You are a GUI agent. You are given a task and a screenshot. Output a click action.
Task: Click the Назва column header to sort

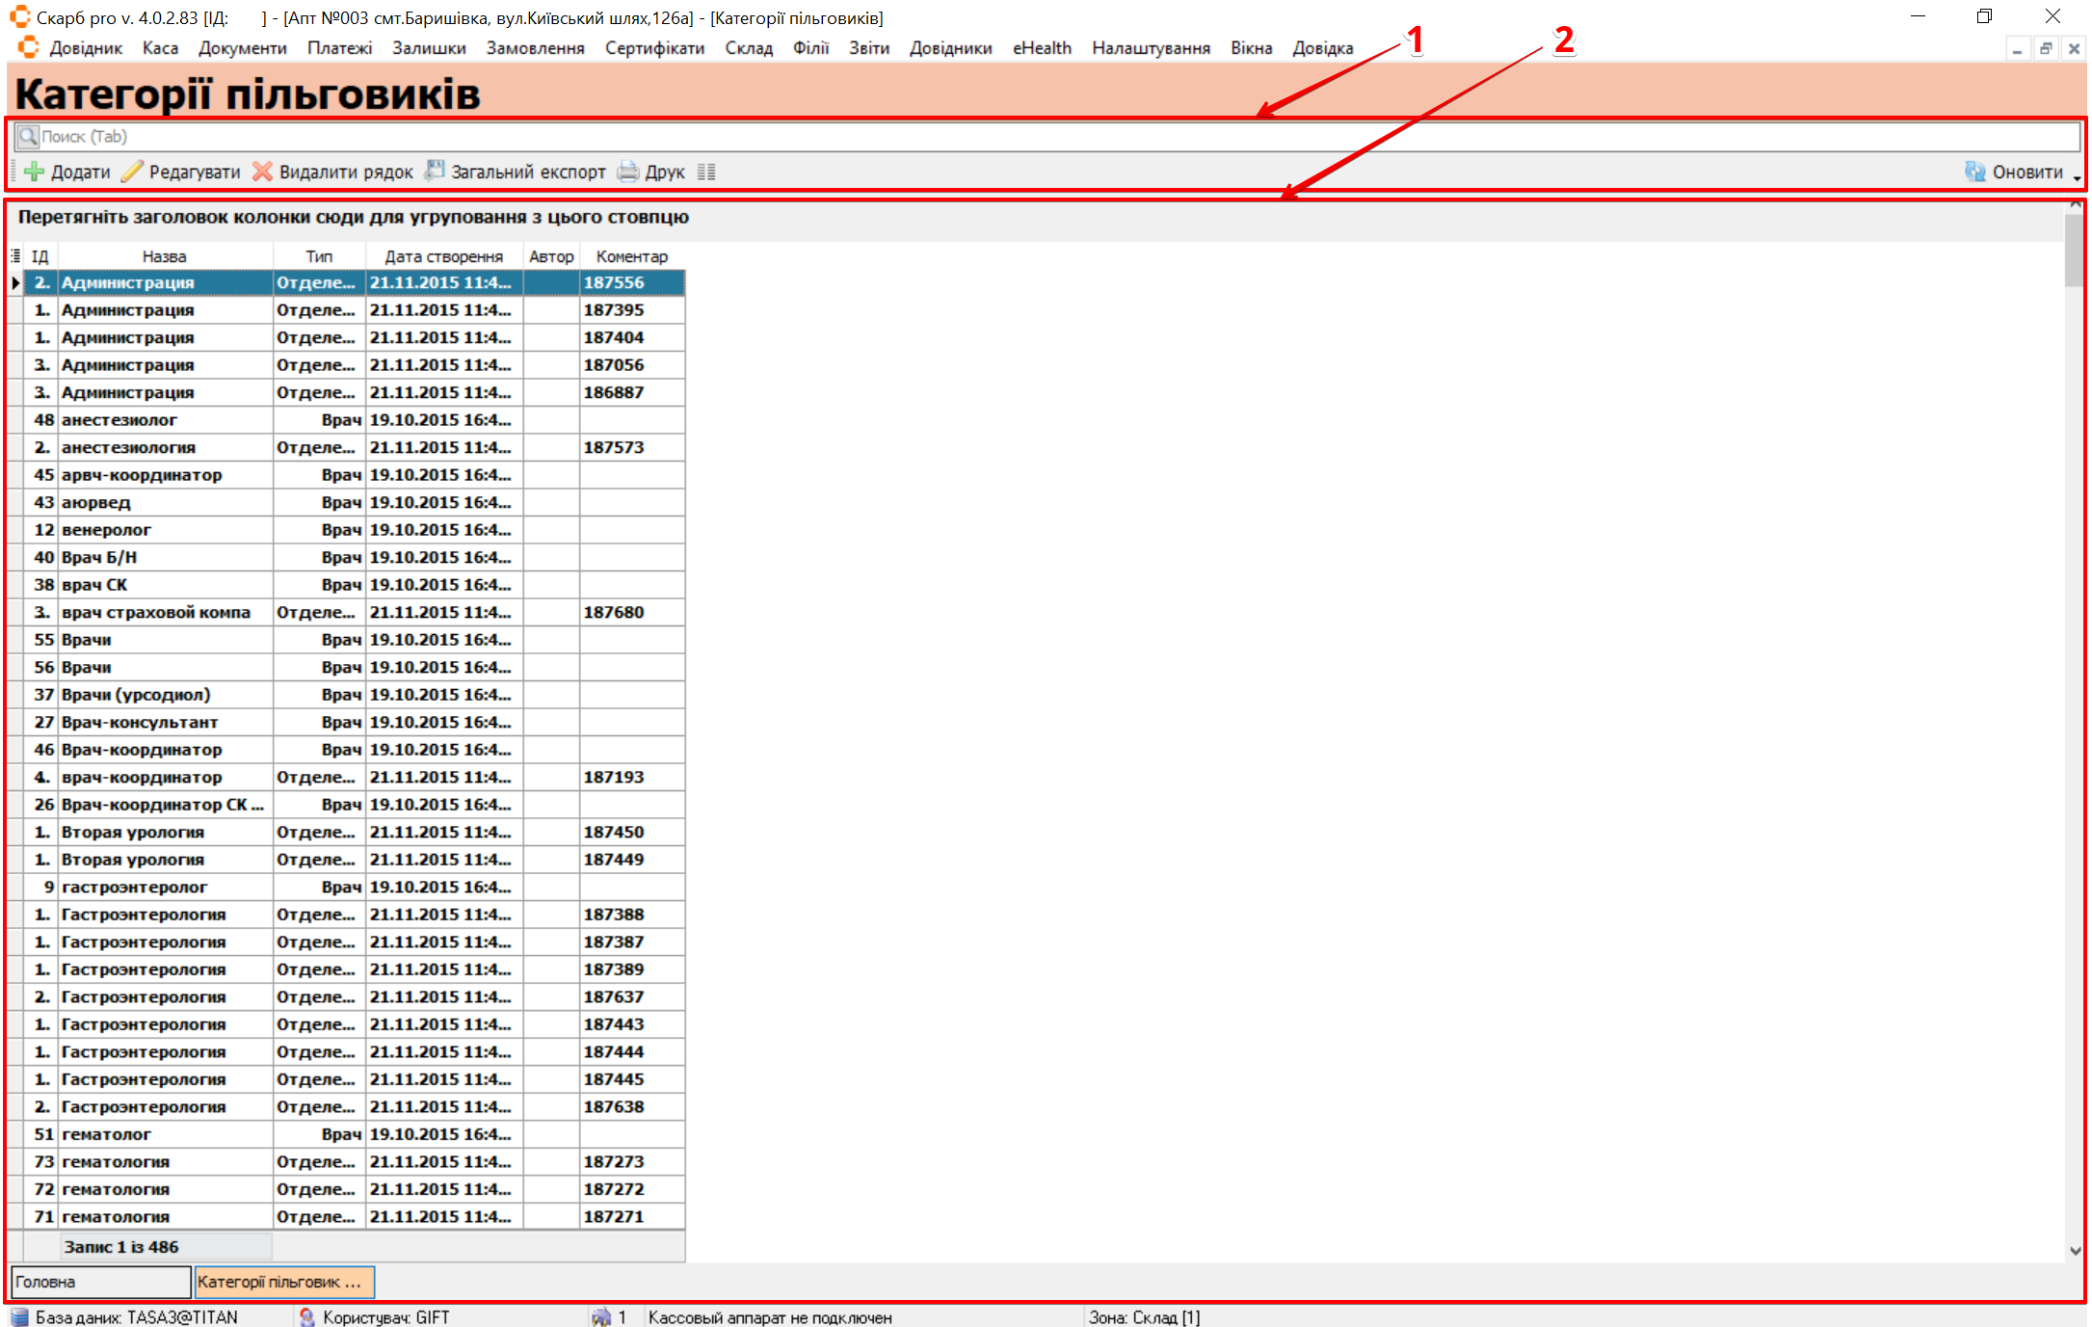[x=164, y=256]
